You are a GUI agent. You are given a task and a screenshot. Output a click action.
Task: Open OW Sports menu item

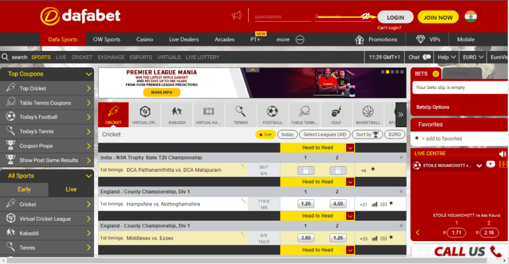click(107, 39)
